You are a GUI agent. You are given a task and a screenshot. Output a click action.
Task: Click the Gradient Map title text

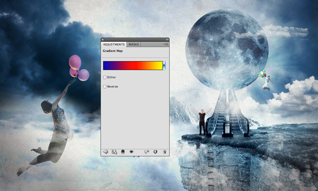[112, 51]
